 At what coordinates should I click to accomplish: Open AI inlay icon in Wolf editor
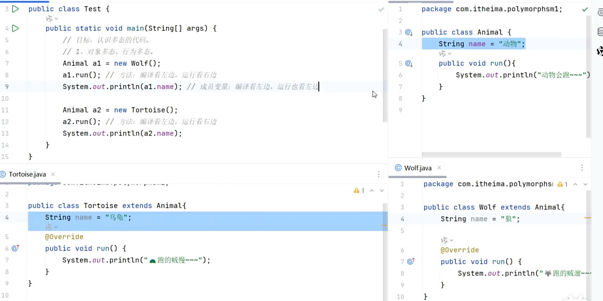(444, 240)
